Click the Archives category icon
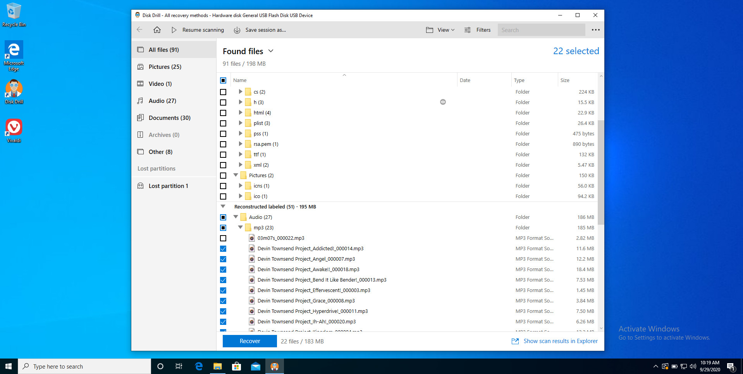This screenshot has height=374, width=743. tap(140, 135)
